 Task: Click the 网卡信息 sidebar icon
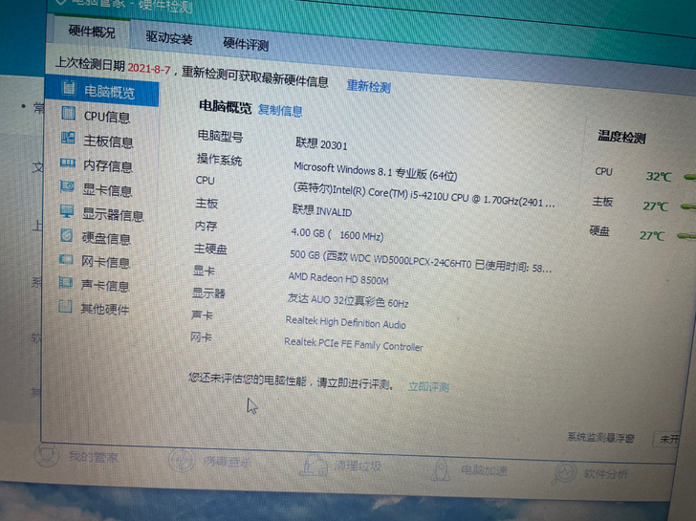tap(66, 259)
